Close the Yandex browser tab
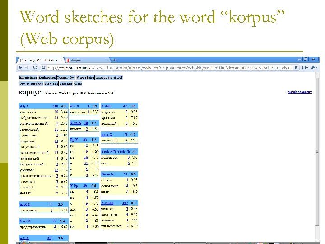This screenshot has width=325, height=244. point(107,61)
